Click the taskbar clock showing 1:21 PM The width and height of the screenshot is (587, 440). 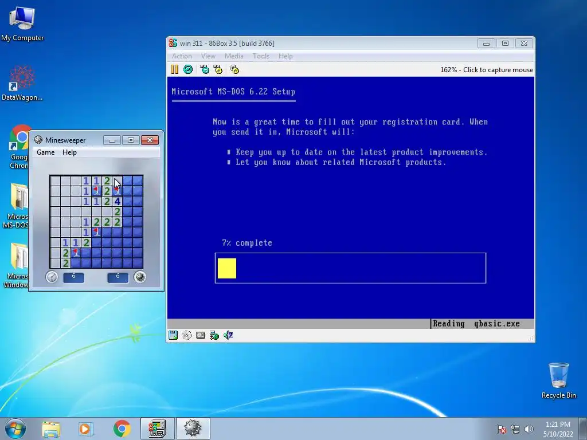tap(558, 429)
